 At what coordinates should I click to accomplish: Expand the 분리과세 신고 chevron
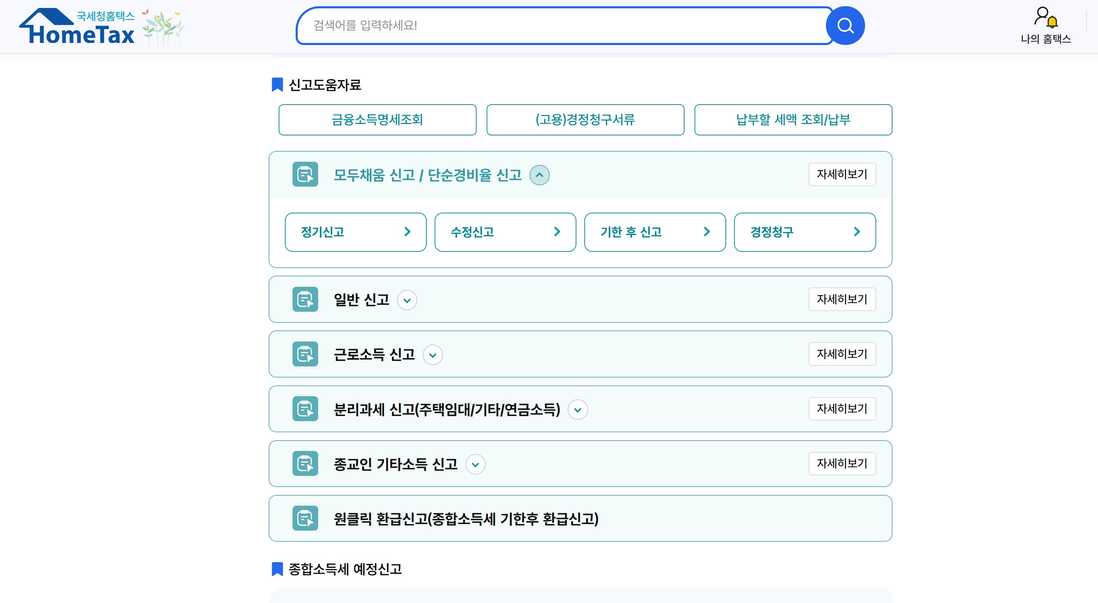577,410
